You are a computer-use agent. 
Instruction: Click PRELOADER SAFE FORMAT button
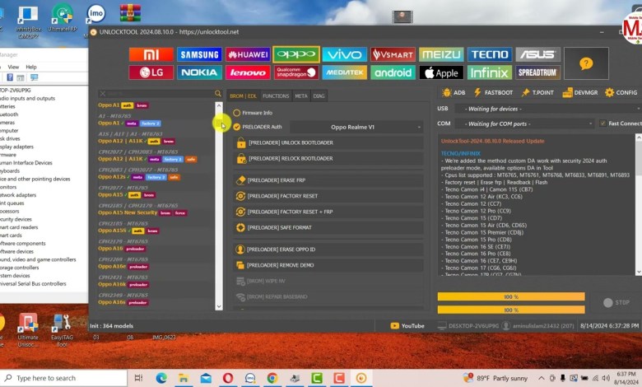pyautogui.click(x=328, y=228)
